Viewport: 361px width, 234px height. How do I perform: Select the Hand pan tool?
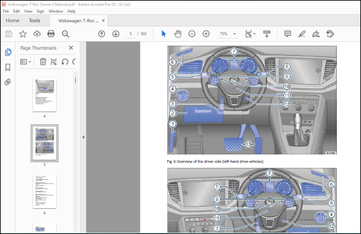[x=178, y=34]
